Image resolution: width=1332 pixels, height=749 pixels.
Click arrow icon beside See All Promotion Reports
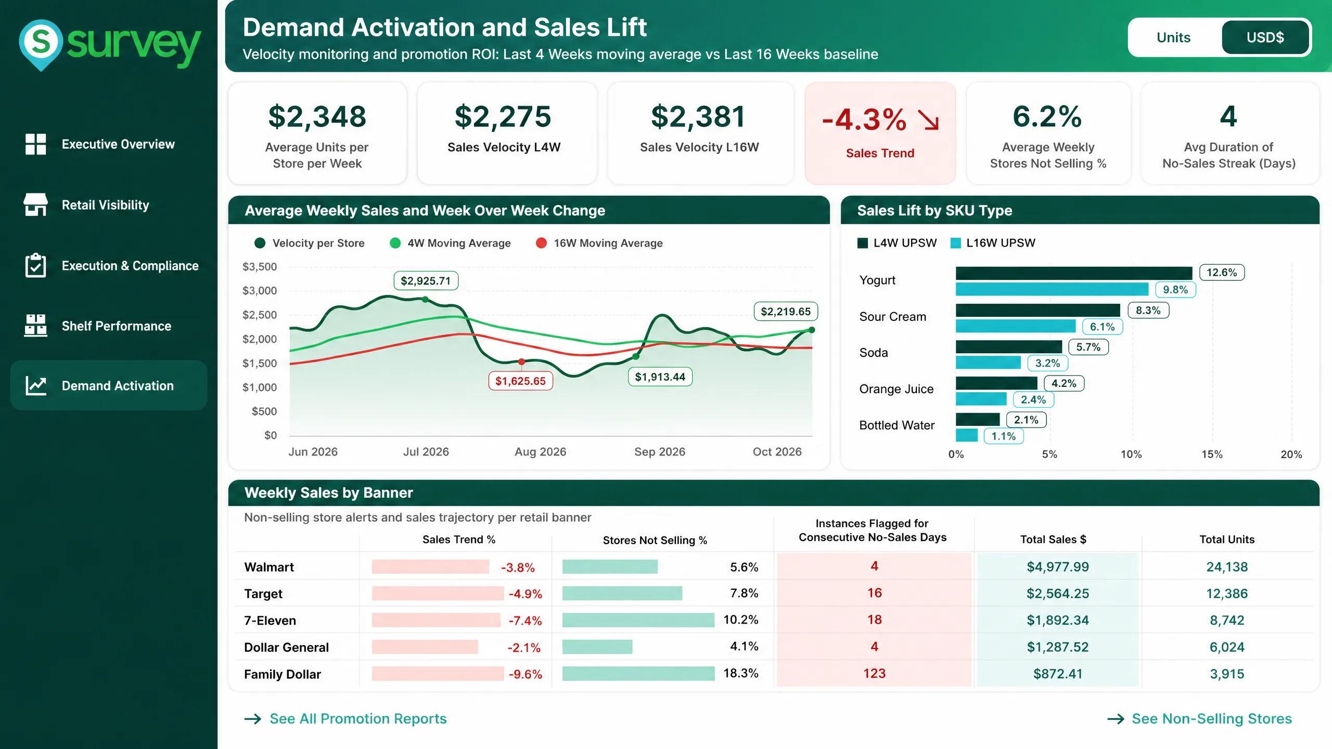click(x=253, y=719)
